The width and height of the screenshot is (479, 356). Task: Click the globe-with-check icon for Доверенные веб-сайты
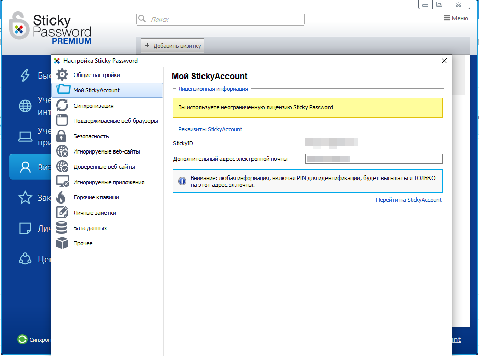[x=62, y=166]
